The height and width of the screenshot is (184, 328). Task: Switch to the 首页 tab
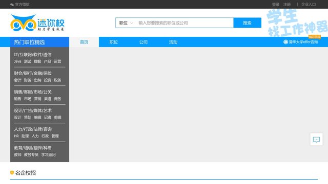tap(84, 42)
